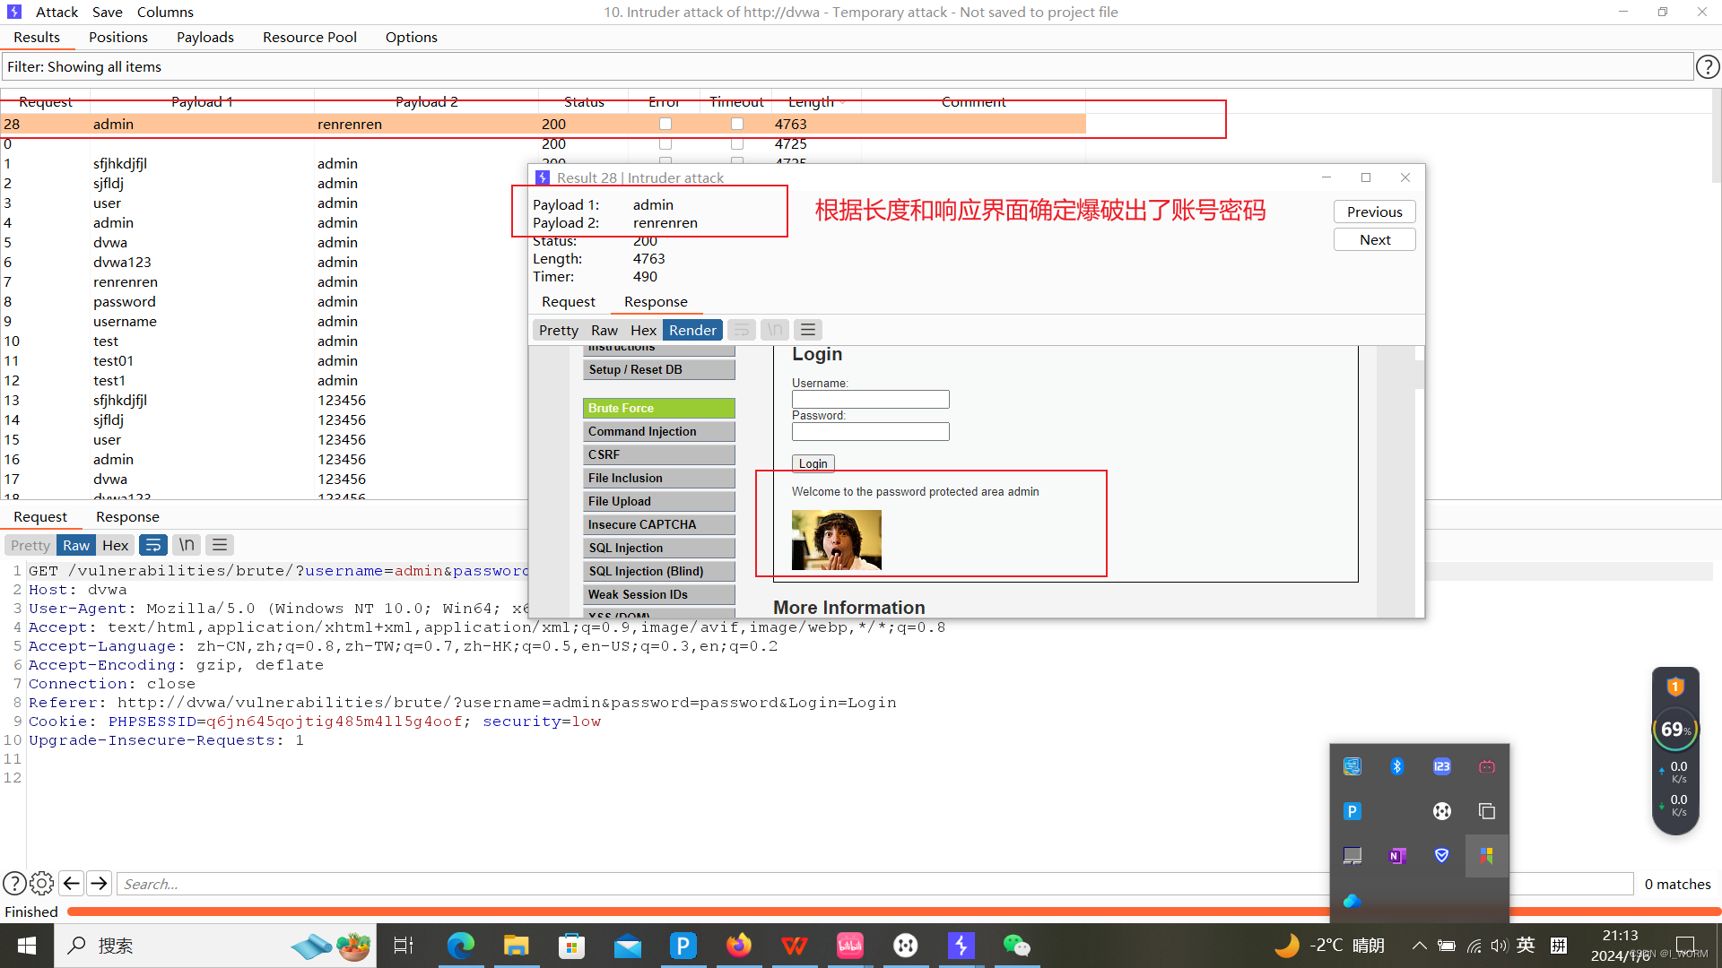
Task: Switch main request viewer to Hex
Action: [x=115, y=545]
